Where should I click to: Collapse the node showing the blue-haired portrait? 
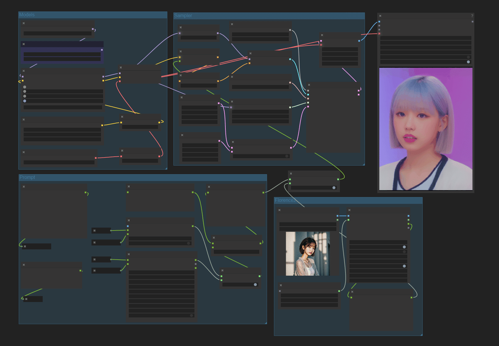coord(380,16)
